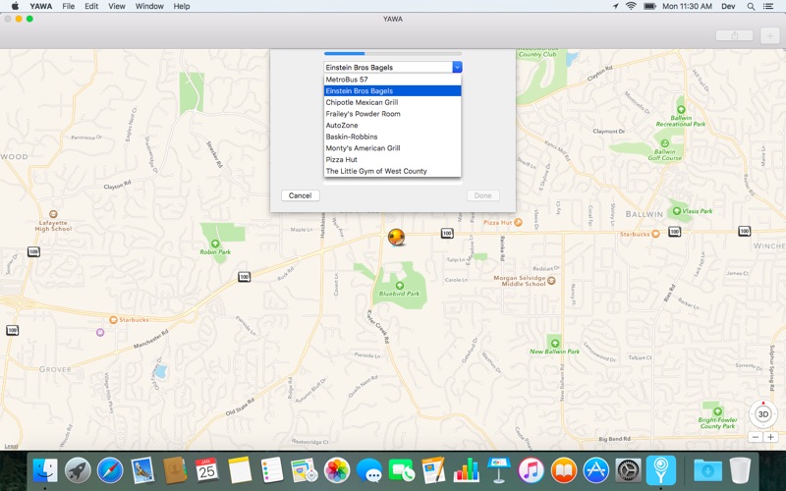Screen dimensions: 786x491
Task: Click the Done button in the sheet
Action: tap(482, 195)
